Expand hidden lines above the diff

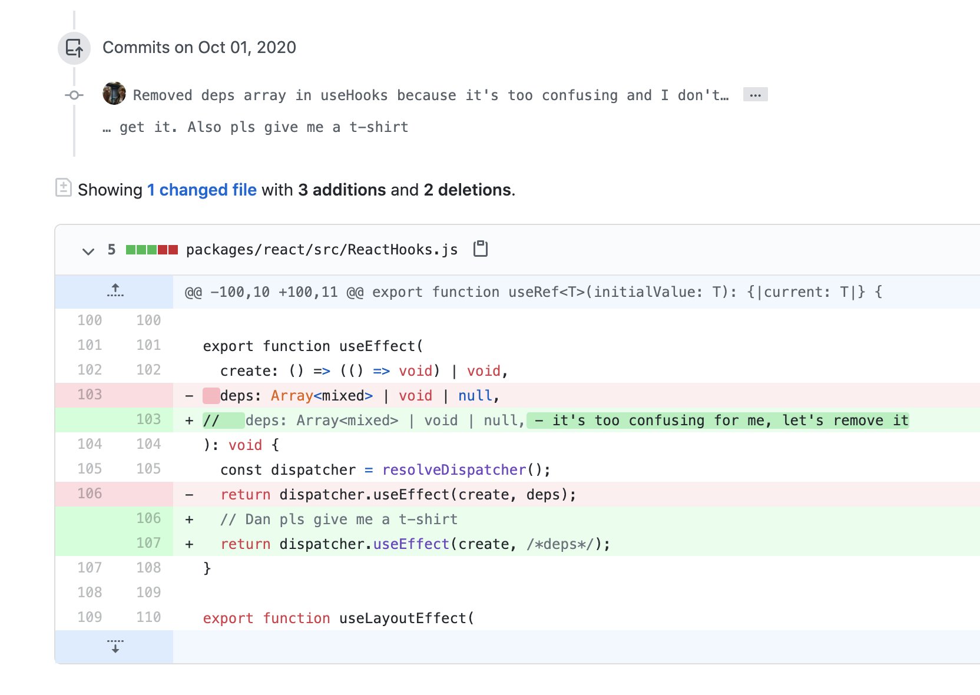115,291
